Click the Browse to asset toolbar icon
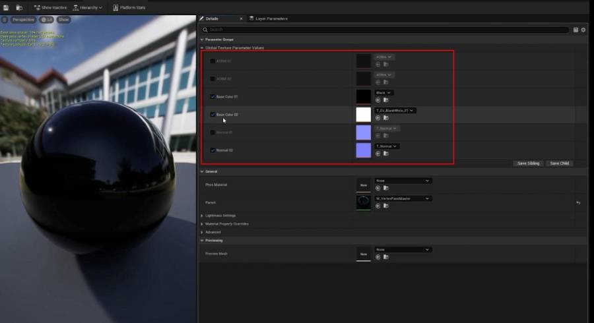Image resolution: width=594 pixels, height=323 pixels. (x=19, y=7)
